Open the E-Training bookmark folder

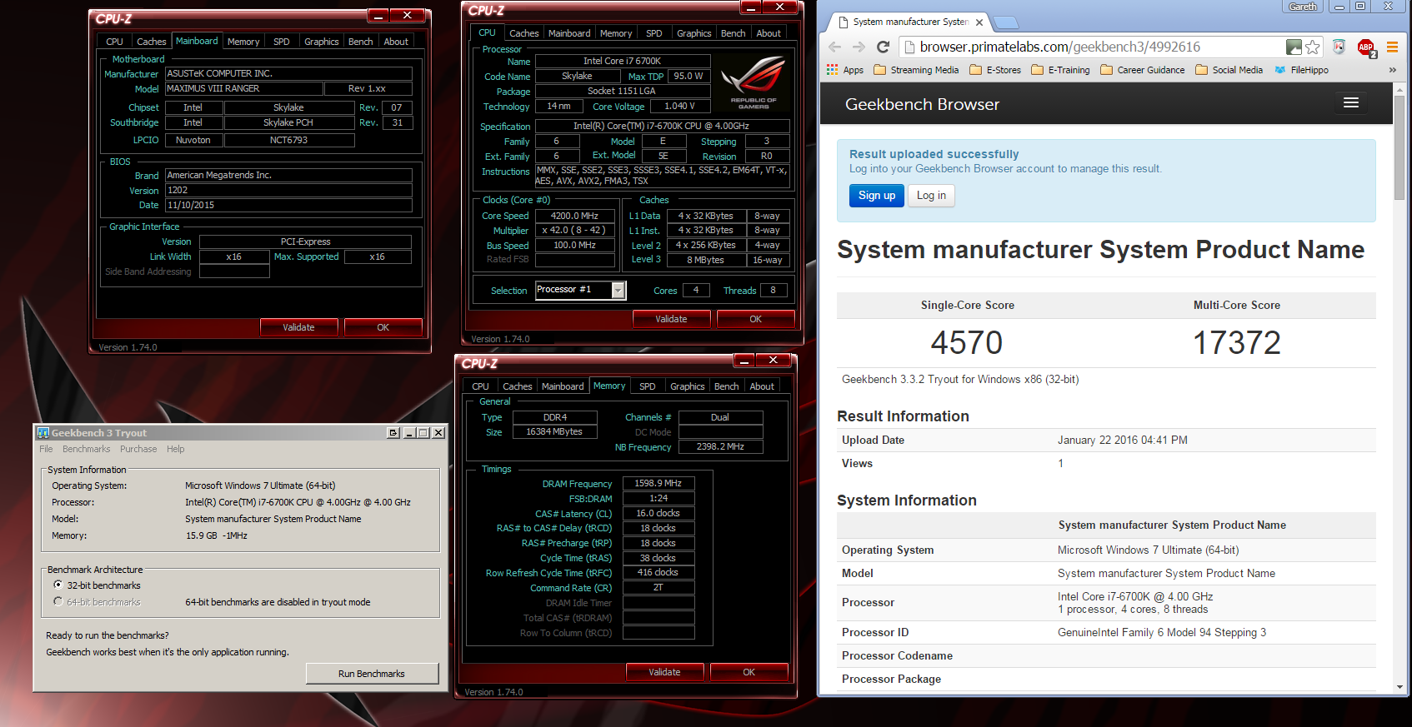[x=1060, y=70]
